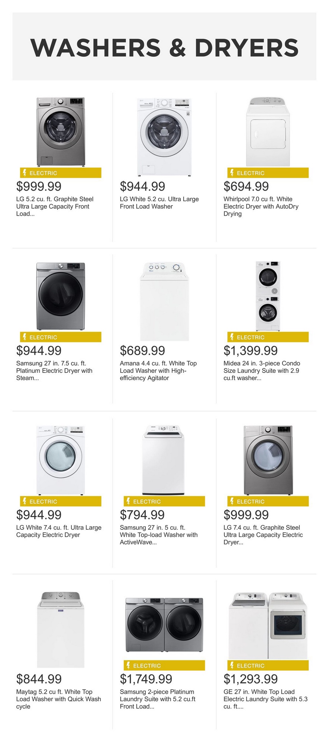This screenshot has width=329, height=745.
Task: Select the Samsung white top-load washer photo
Action: [x=164, y=460]
